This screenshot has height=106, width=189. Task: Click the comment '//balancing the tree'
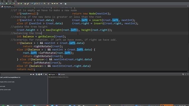point(26,33)
